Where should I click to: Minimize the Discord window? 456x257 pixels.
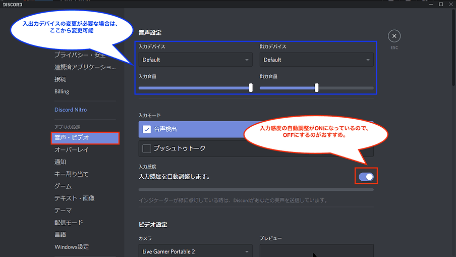(431, 4)
